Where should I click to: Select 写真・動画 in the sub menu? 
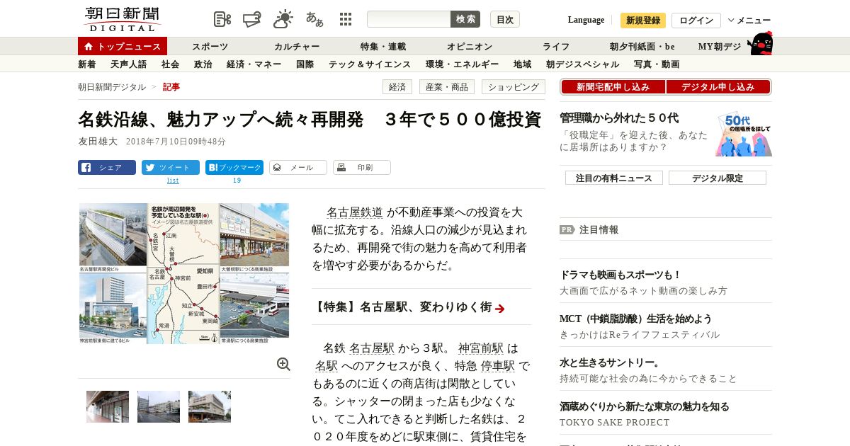(657, 64)
